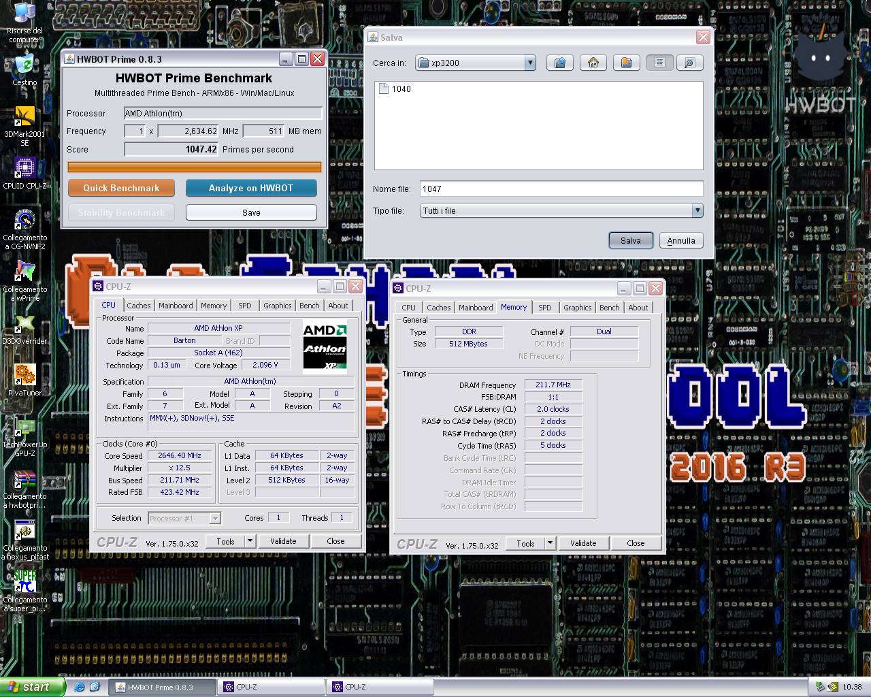Click Tools button in left CPU-Z window
Viewport: 871px width, 697px height.
(225, 541)
